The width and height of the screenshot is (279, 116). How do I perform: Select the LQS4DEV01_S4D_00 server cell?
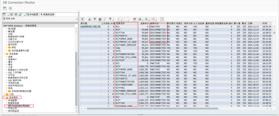90,27
